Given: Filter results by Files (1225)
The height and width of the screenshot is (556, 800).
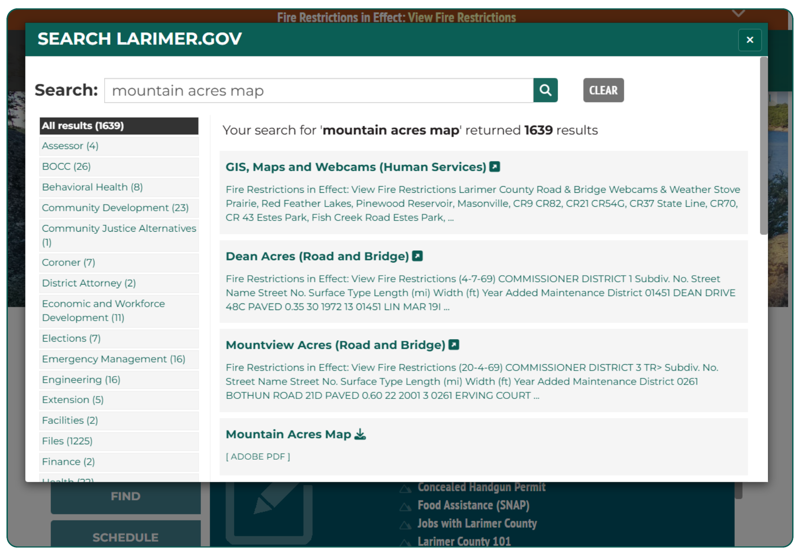Looking at the screenshot, I should [119, 441].
